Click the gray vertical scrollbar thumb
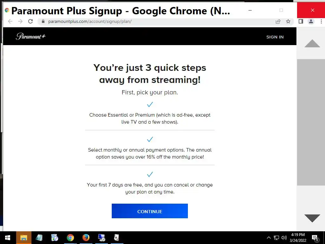Screen dimensions: 325x244 coord(311,122)
